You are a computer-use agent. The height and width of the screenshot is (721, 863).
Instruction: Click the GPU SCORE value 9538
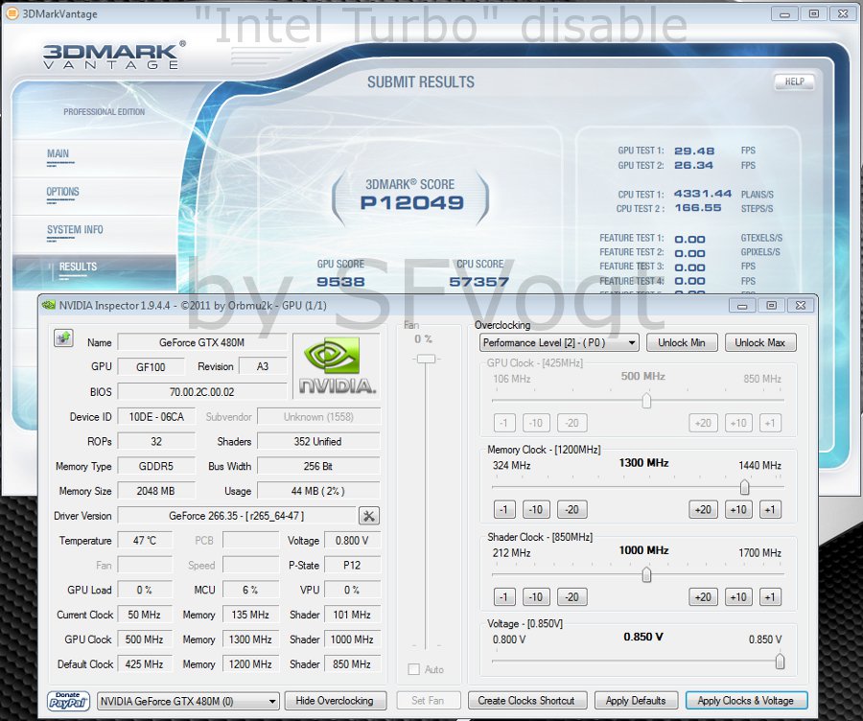(340, 282)
